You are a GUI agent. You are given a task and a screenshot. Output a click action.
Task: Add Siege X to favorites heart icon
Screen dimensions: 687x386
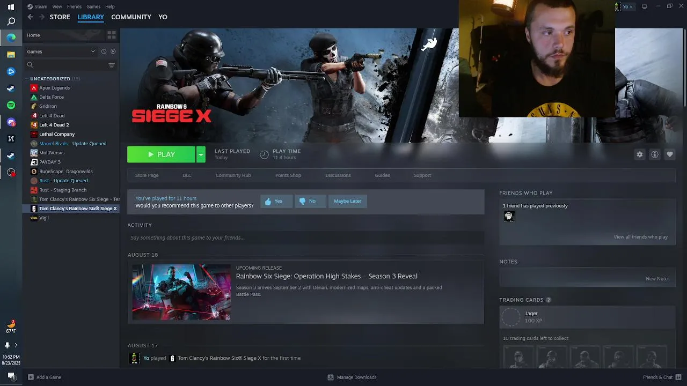click(x=669, y=154)
